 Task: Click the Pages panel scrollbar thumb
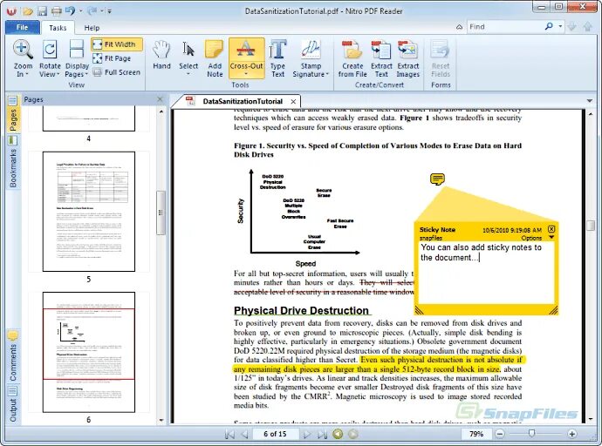[161, 213]
